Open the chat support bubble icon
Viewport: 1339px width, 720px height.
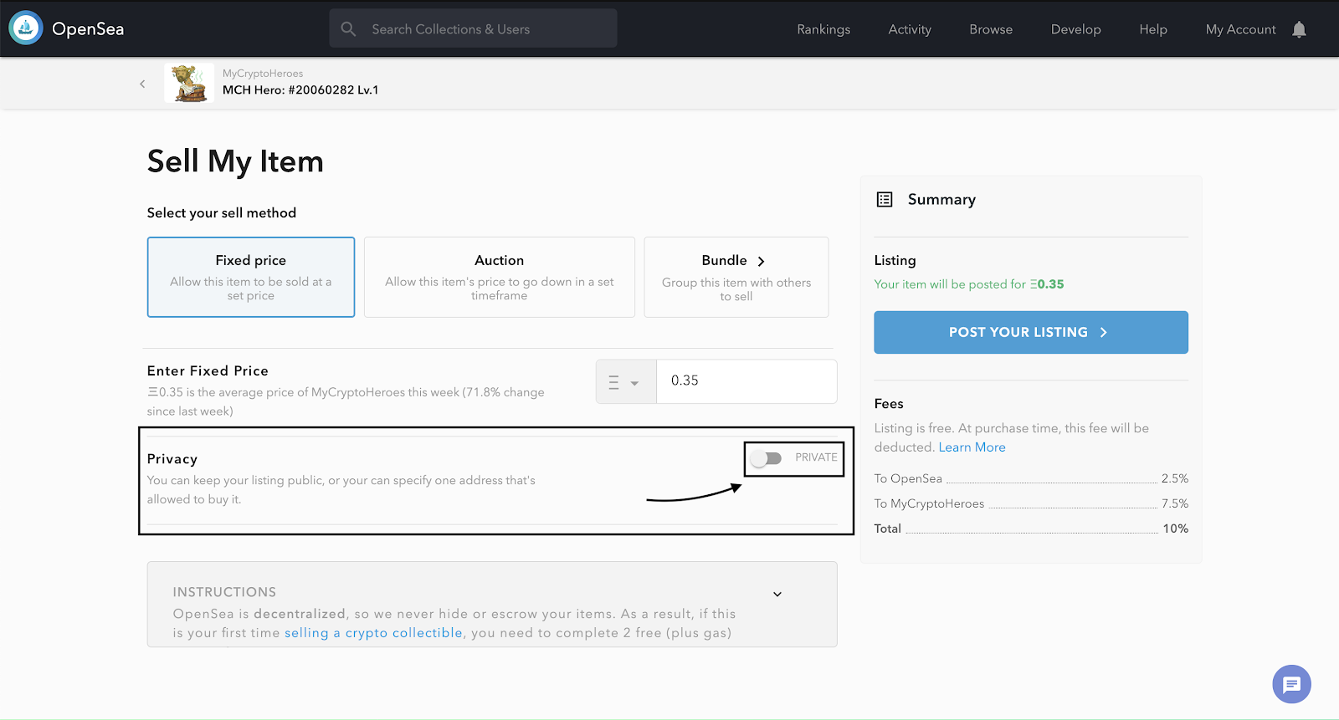point(1291,685)
